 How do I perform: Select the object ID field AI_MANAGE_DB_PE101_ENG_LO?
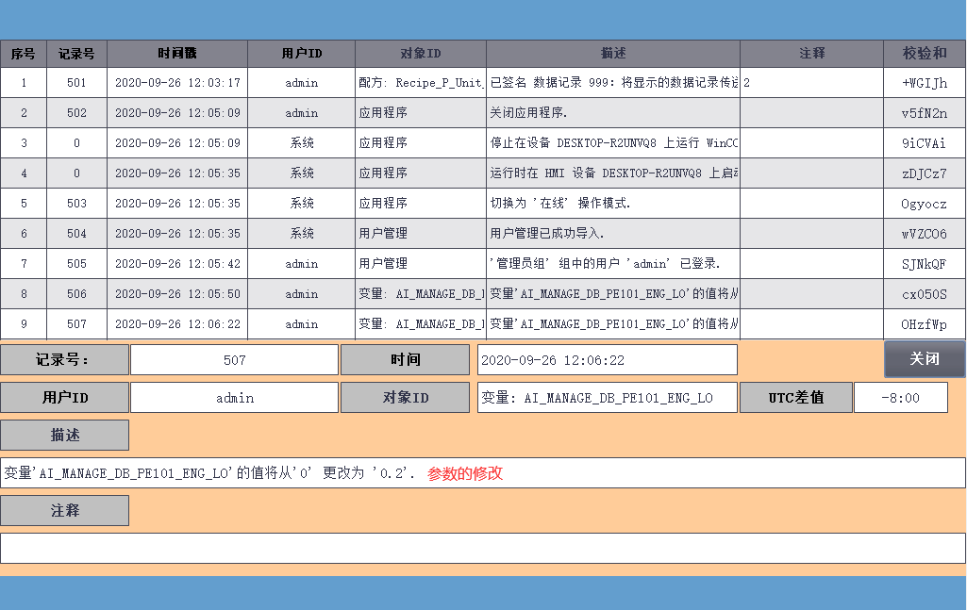click(608, 398)
